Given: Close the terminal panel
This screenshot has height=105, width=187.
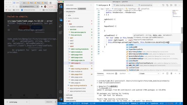Looking at the screenshot, I should pos(180,73).
